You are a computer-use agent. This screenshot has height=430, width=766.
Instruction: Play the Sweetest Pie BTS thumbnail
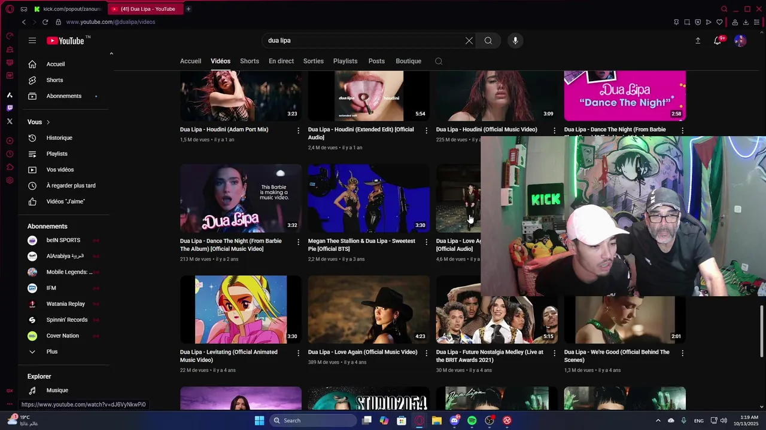click(x=369, y=198)
